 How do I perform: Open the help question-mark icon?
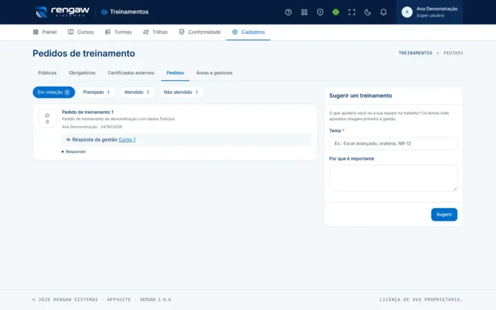288,12
